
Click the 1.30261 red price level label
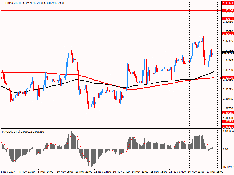(228, 127)
